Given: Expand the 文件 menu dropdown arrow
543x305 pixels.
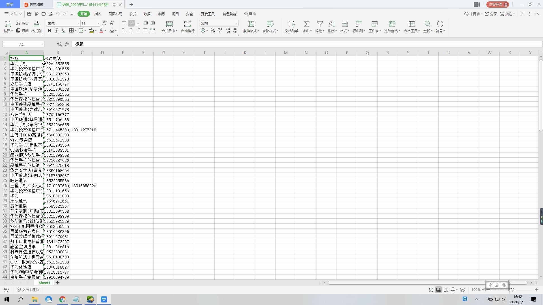Looking at the screenshot, I should pyautogui.click(x=20, y=14).
